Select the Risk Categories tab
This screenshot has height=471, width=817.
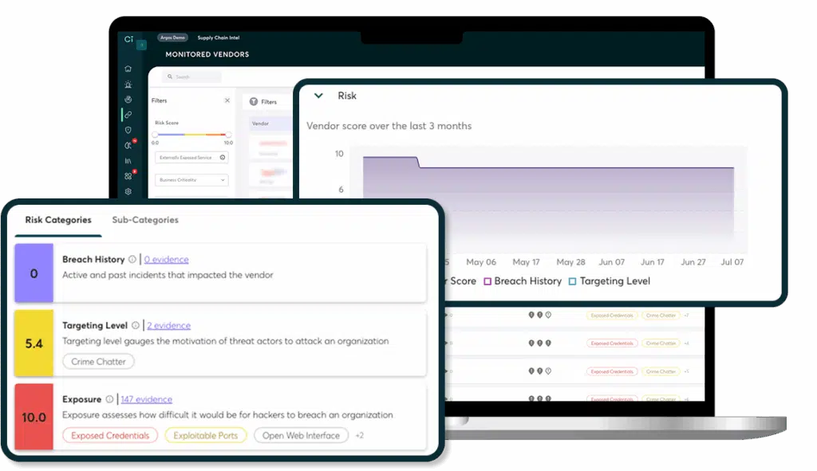(58, 220)
